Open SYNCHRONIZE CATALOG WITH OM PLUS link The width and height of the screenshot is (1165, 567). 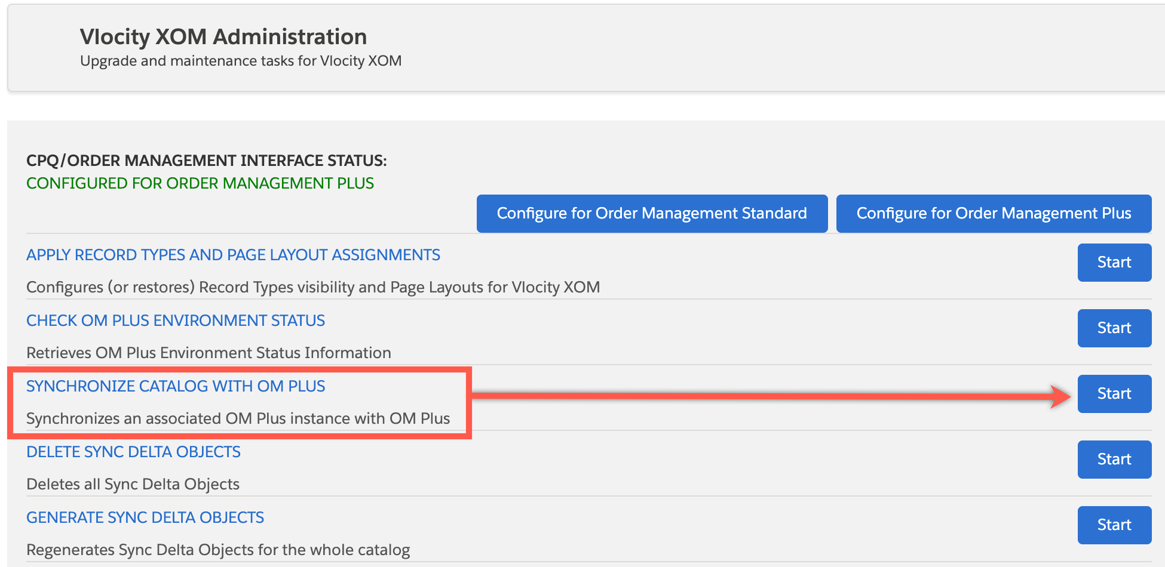176,386
